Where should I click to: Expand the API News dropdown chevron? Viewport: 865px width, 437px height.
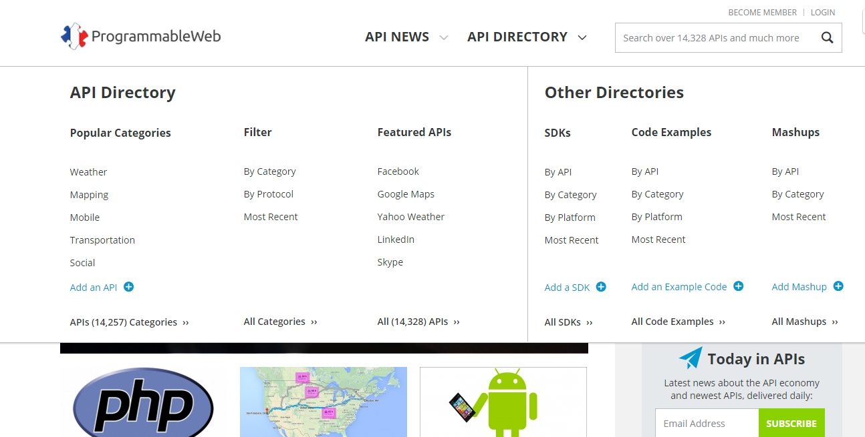click(x=444, y=38)
